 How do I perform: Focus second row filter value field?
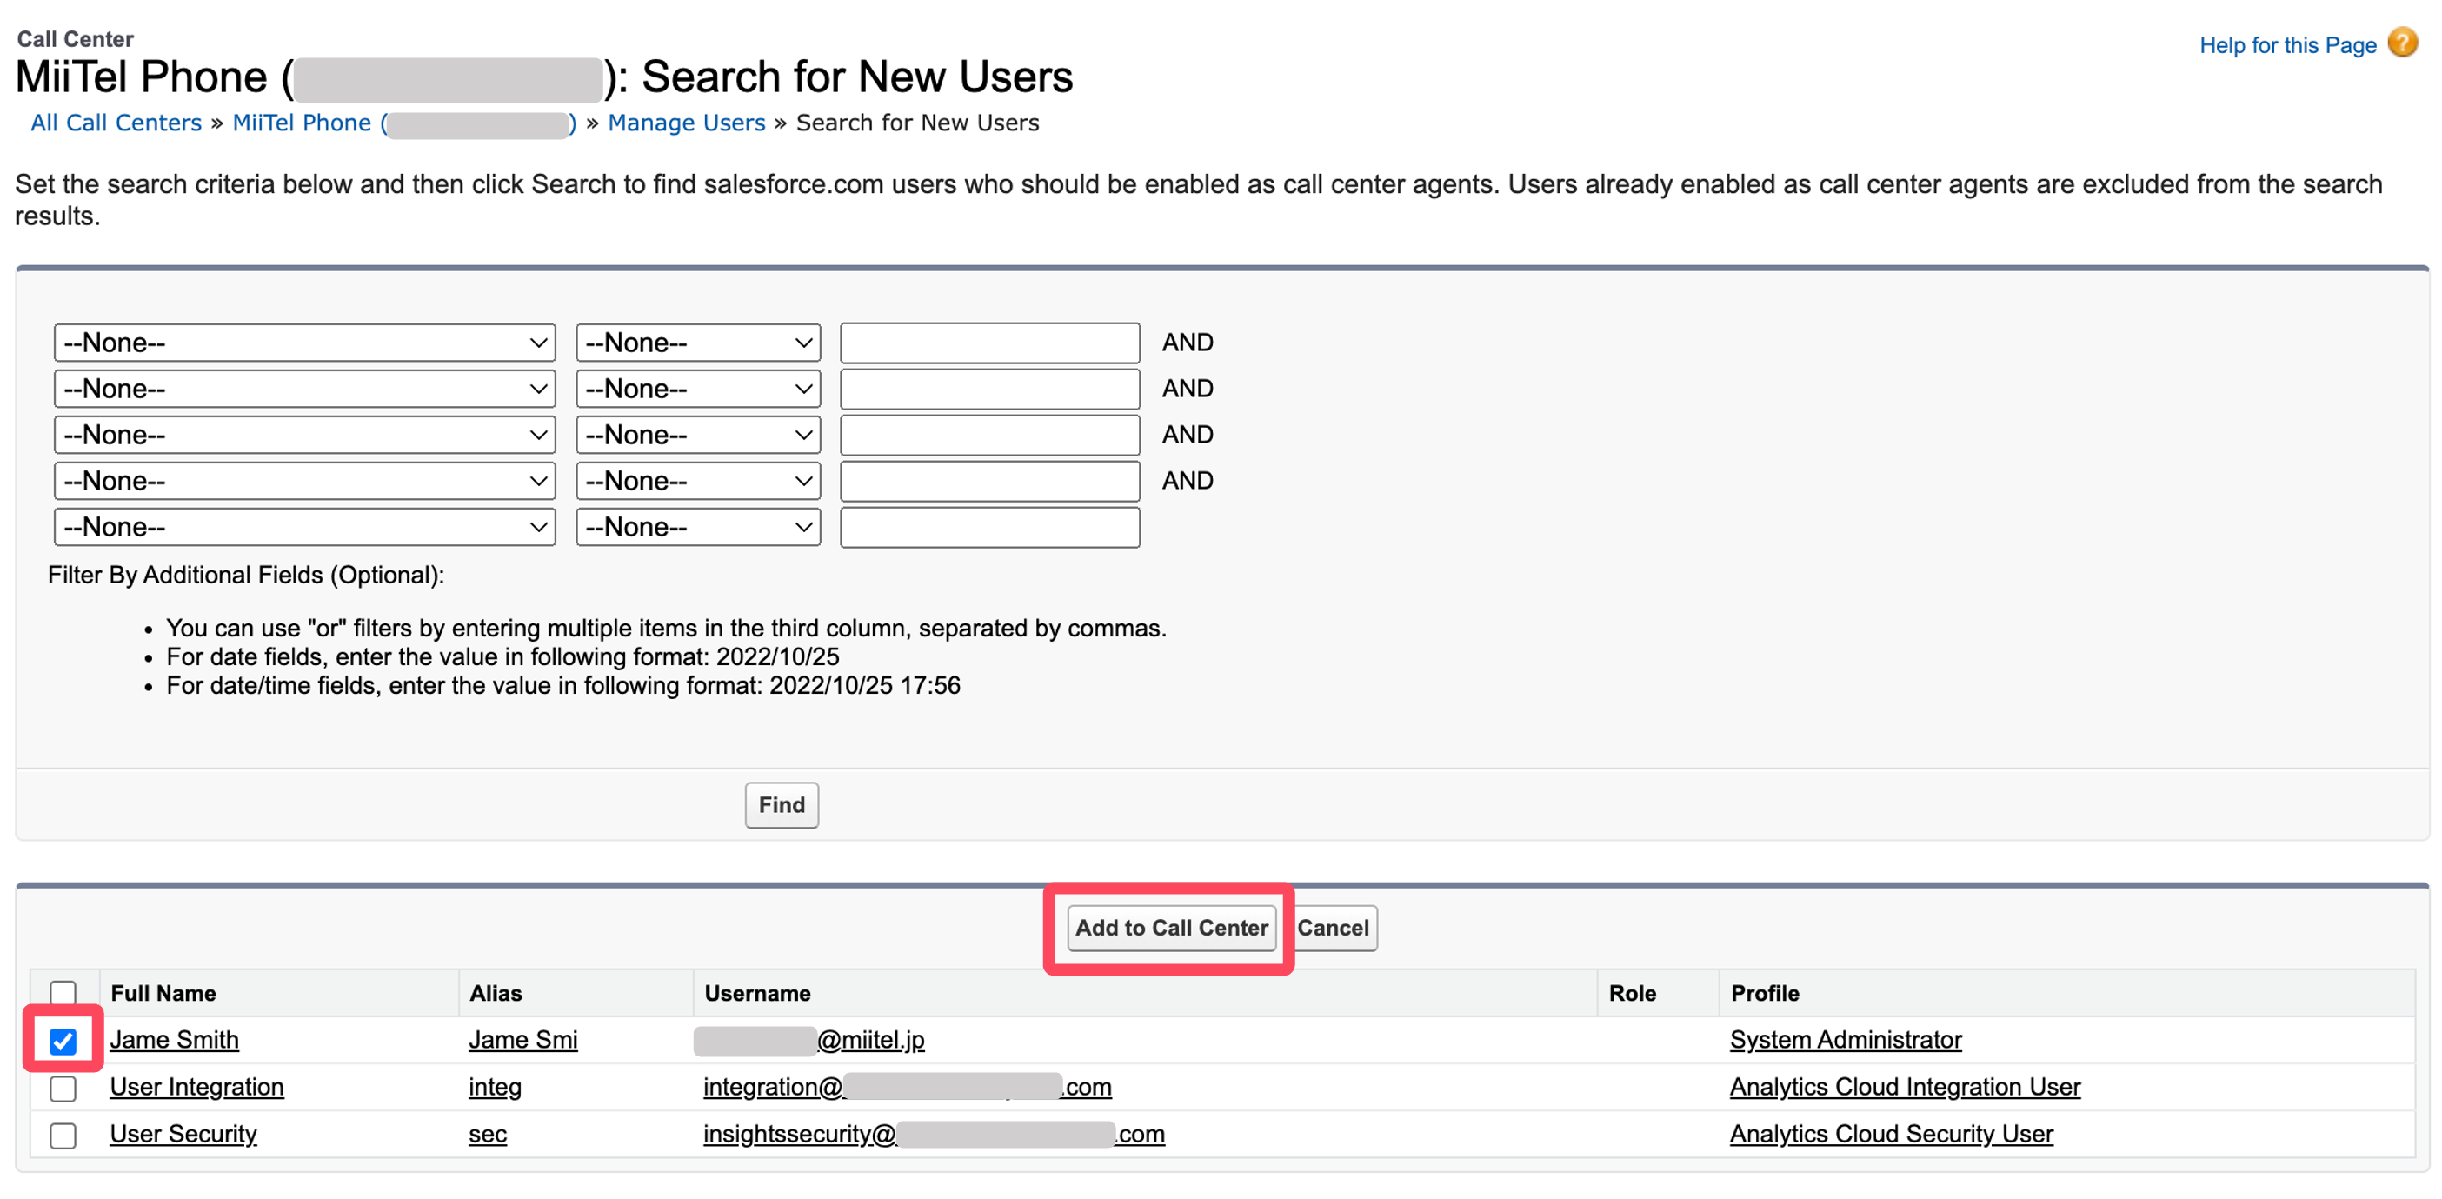pos(989,389)
